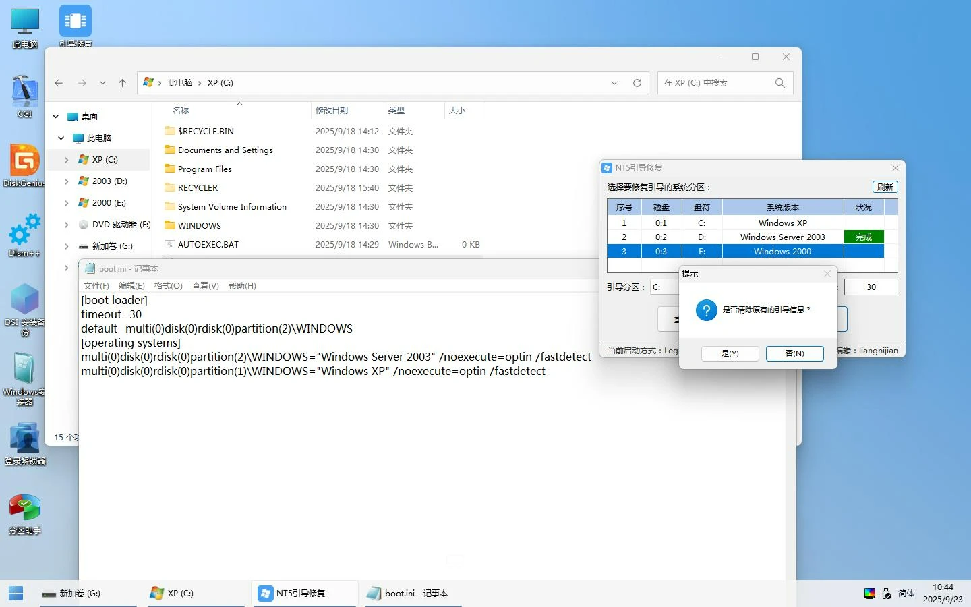
Task: Click 此电脑 in the address breadcrumb
Action: click(x=180, y=83)
